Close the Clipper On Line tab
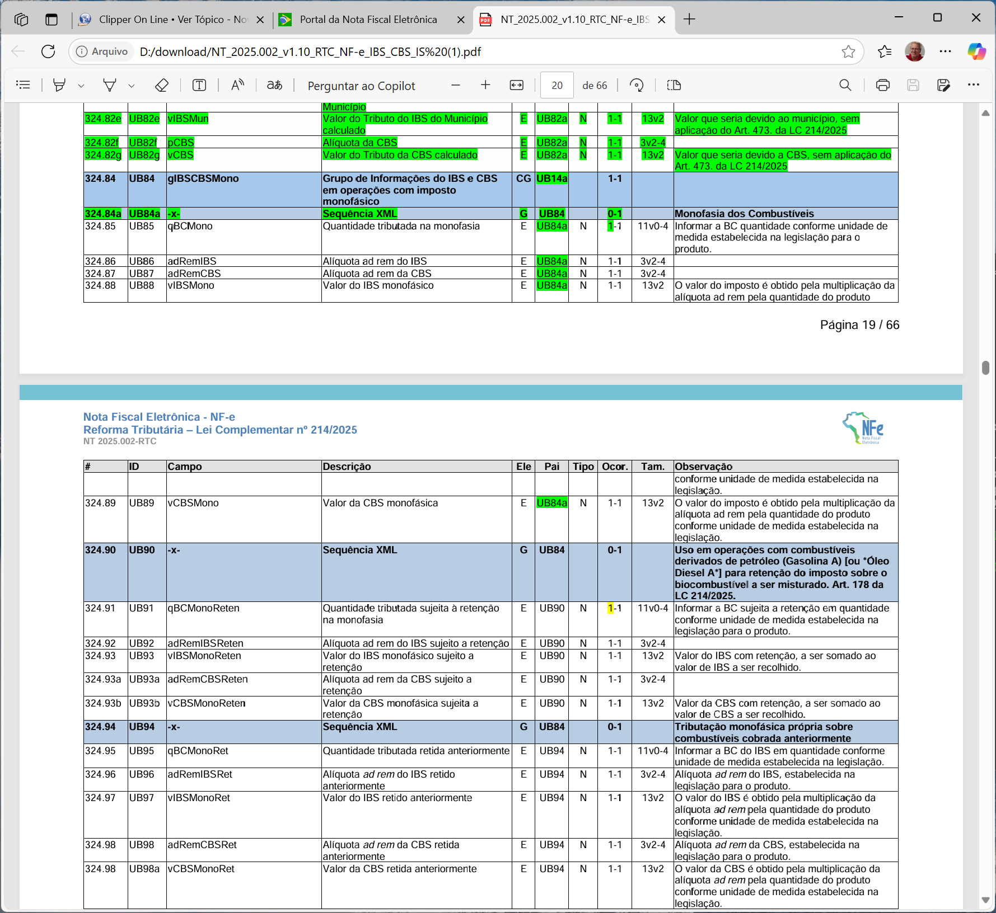Image resolution: width=996 pixels, height=913 pixels. point(260,20)
